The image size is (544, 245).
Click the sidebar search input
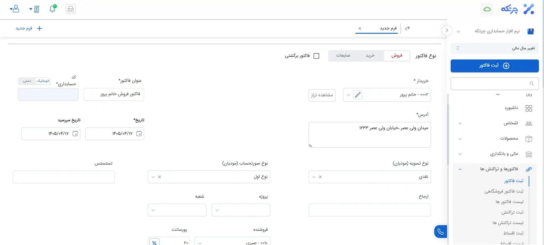tap(494, 84)
